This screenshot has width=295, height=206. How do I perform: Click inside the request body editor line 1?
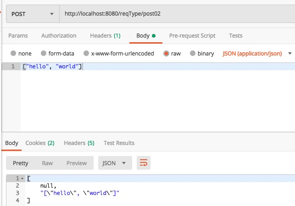pyautogui.click(x=158, y=67)
